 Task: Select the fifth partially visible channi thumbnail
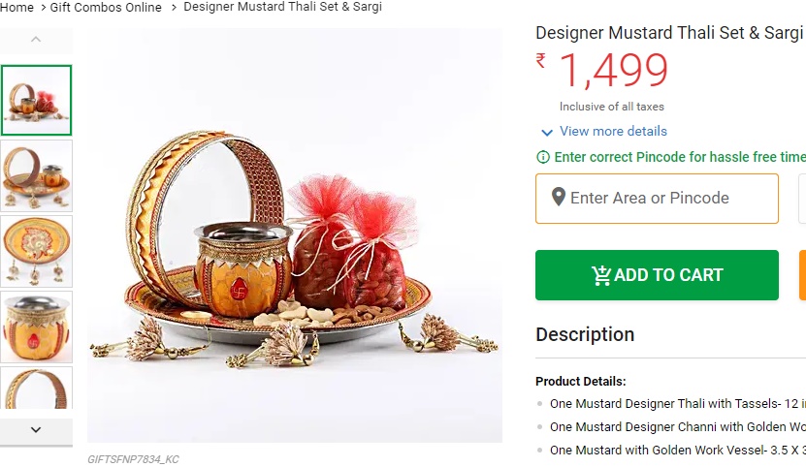tap(37, 388)
